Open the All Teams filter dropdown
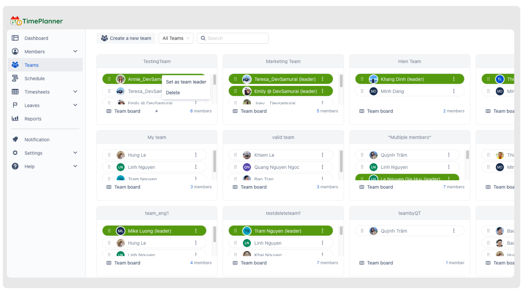Viewport: 523px width, 294px height. point(176,38)
